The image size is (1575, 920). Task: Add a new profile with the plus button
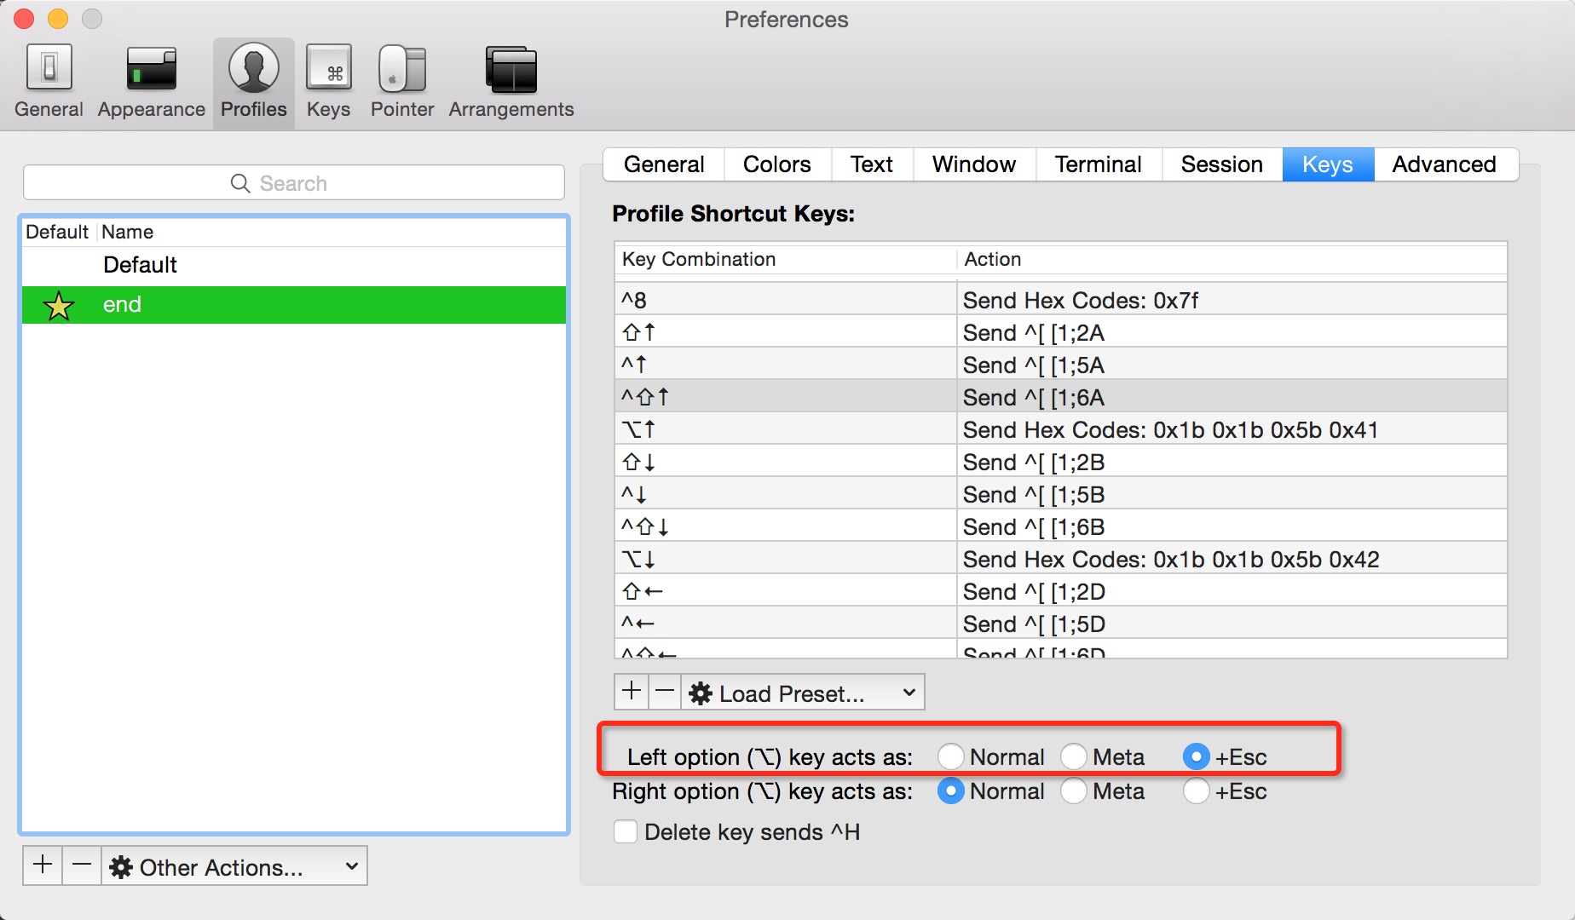click(x=43, y=865)
